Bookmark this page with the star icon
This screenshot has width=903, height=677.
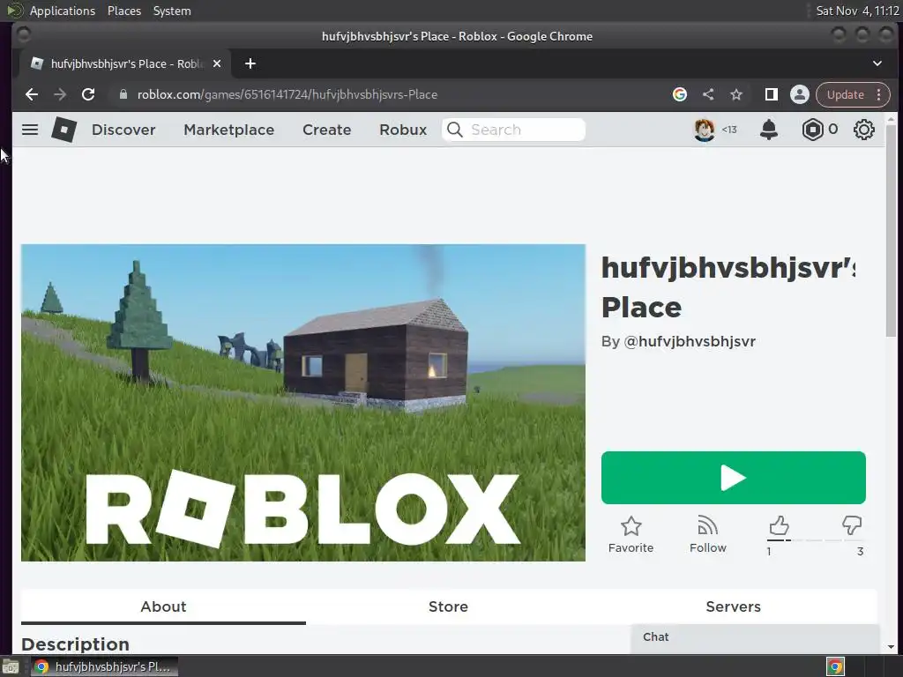tap(736, 94)
